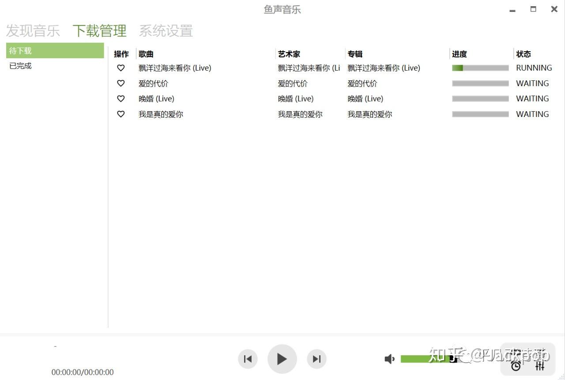Sort by the 专辑 column header
The height and width of the screenshot is (380, 565).
coord(355,54)
